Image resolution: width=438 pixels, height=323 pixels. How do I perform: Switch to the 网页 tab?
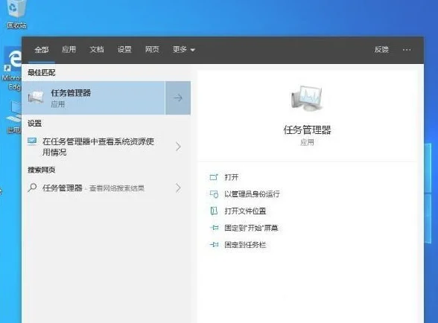tap(152, 50)
